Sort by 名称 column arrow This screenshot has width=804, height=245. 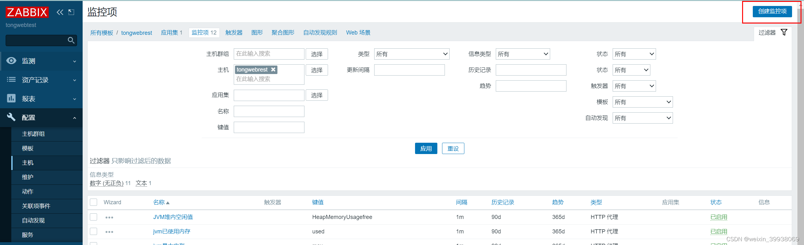pos(168,203)
